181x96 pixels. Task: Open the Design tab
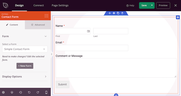click(x=19, y=5)
